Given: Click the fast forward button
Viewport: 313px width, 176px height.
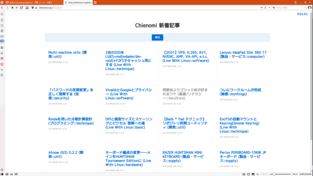Looking at the screenshot, I should 17,8.
